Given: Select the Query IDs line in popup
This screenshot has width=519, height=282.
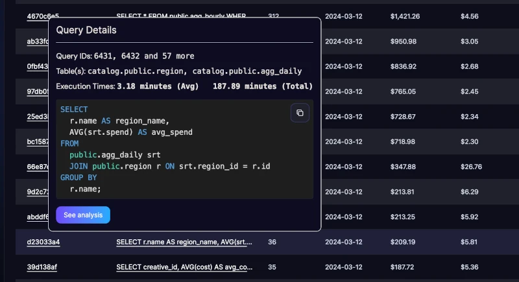Looking at the screenshot, I should 125,56.
